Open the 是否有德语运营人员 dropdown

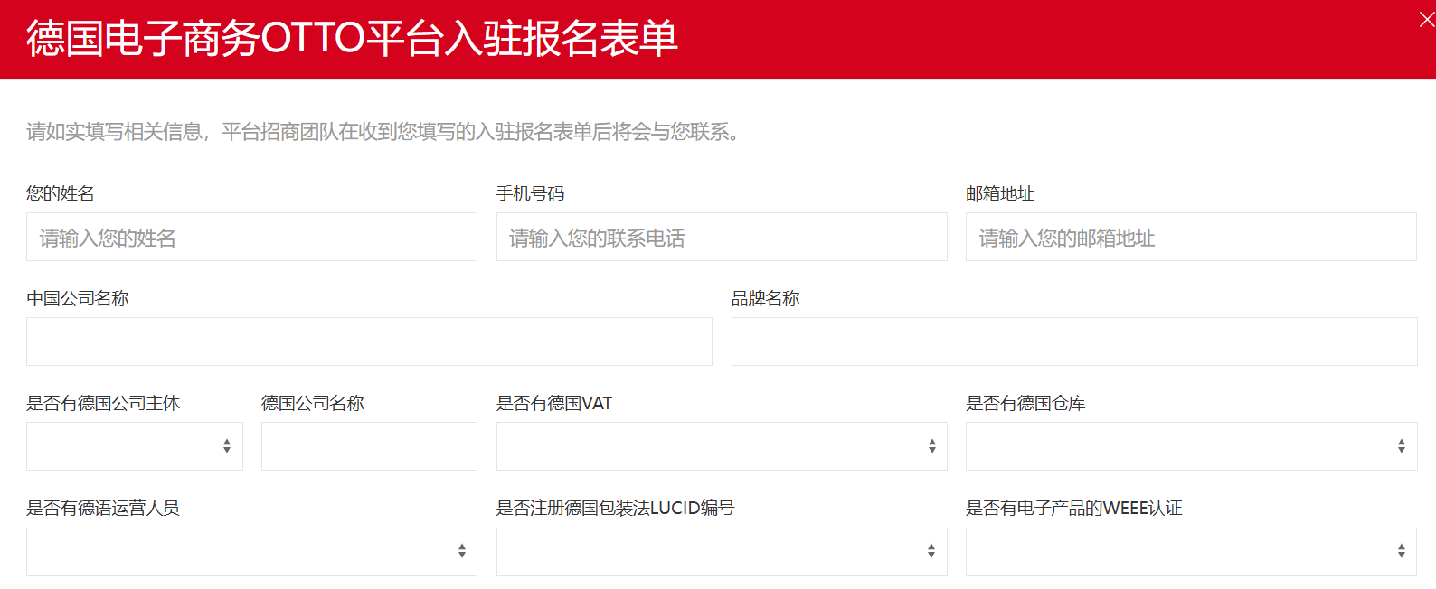(x=251, y=552)
